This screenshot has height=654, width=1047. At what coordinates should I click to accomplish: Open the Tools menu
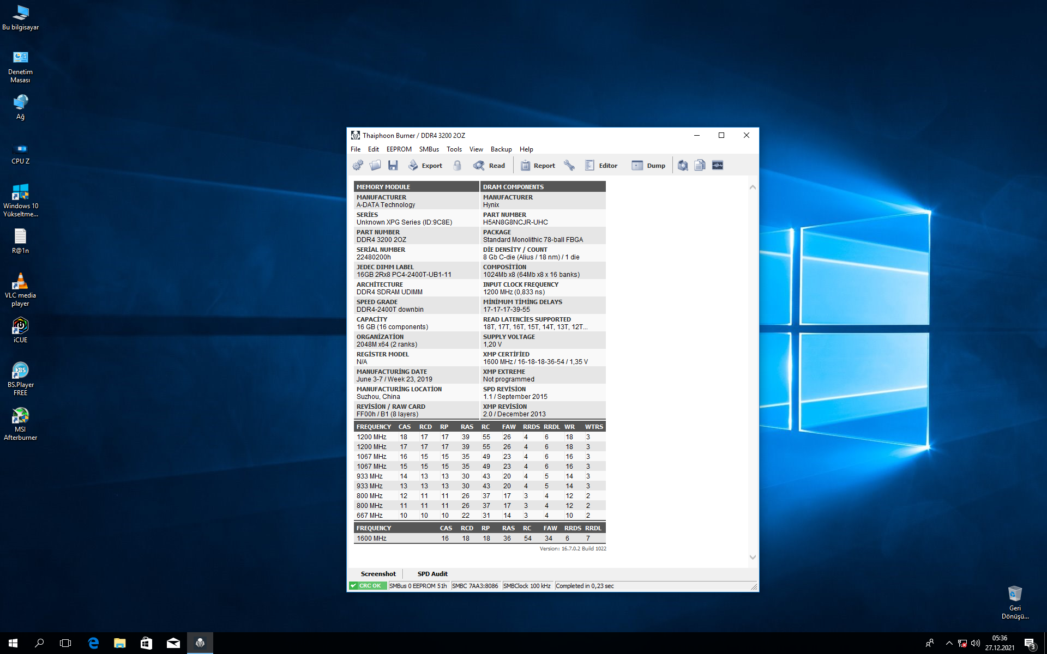454,149
